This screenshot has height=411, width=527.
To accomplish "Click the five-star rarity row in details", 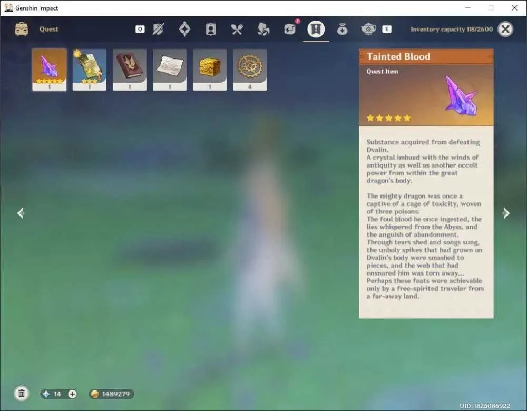I will point(389,118).
